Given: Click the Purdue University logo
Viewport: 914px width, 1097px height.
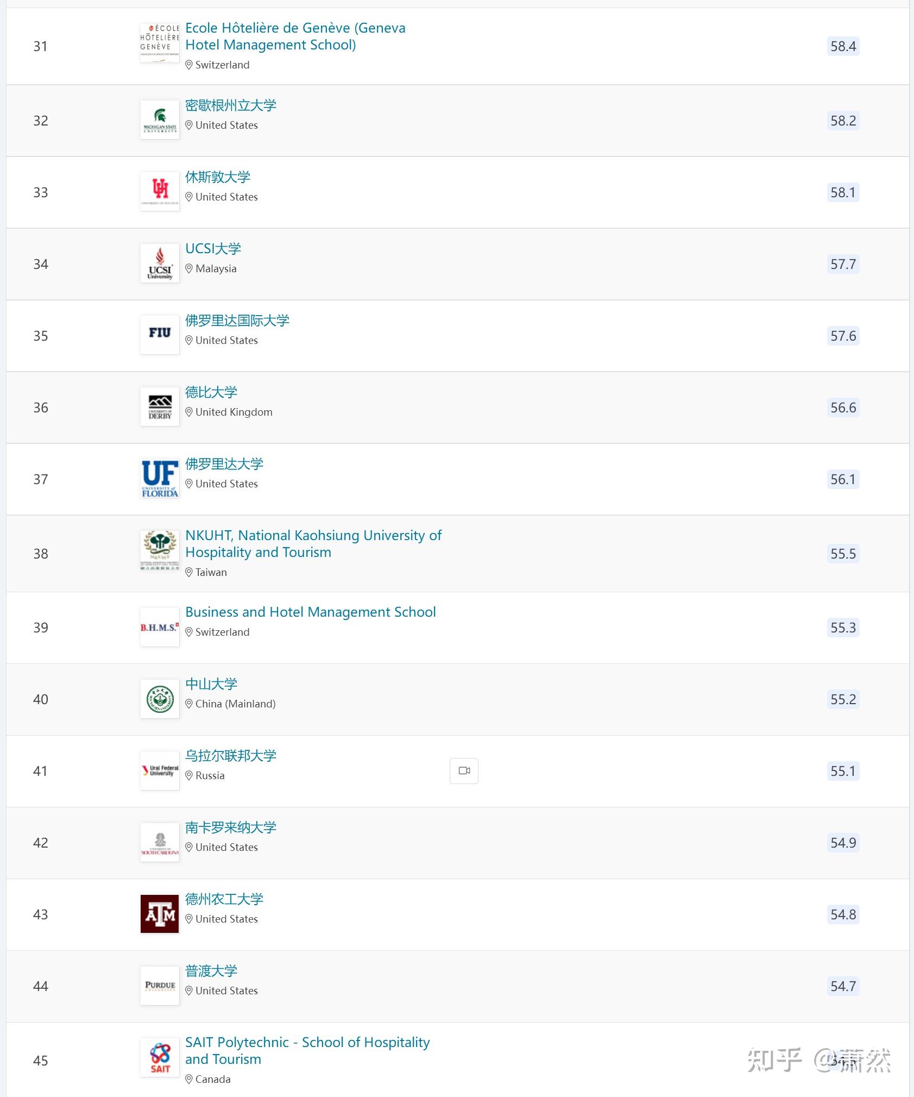Looking at the screenshot, I should click(160, 986).
